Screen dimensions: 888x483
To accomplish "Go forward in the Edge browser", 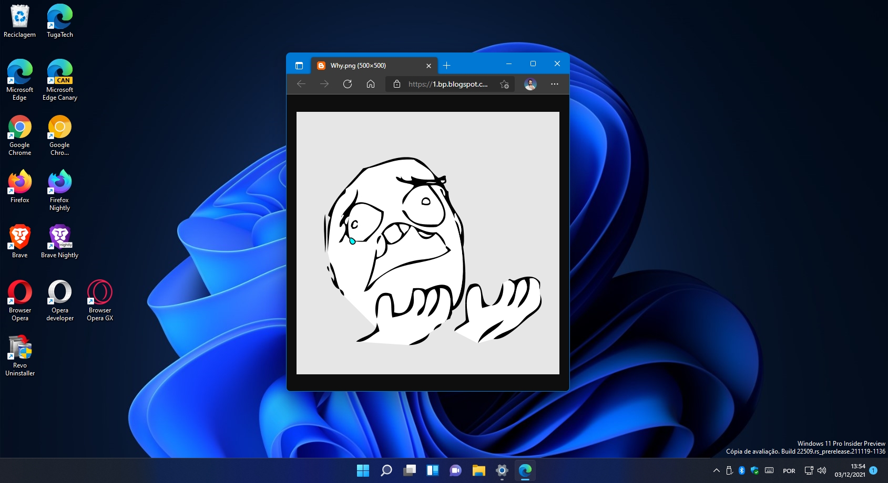I will (x=324, y=84).
